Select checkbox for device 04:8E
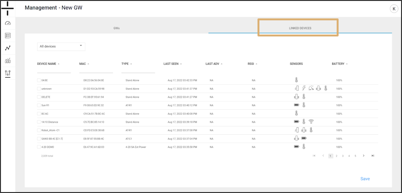The height and width of the screenshot is (193, 402). (39, 80)
